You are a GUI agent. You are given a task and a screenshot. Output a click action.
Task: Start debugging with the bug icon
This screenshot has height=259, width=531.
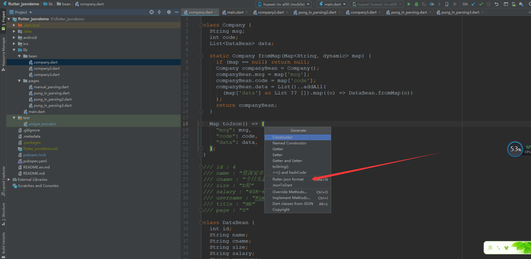point(416,4)
